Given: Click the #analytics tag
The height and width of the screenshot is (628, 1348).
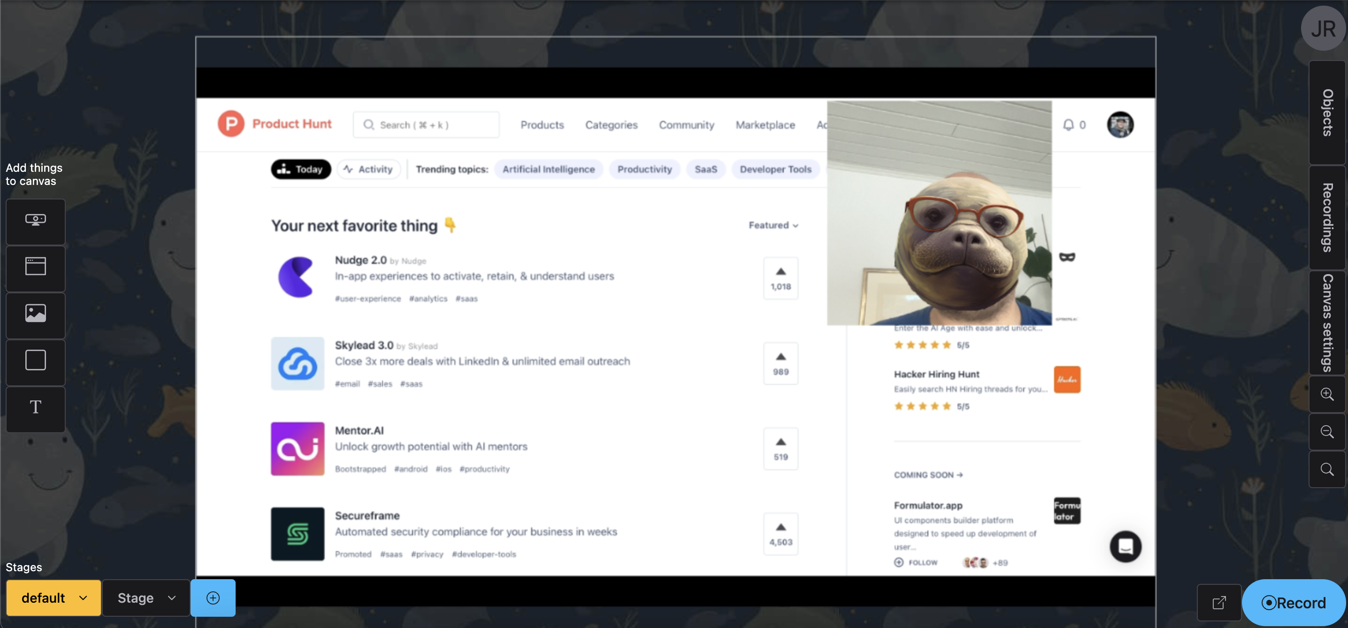Looking at the screenshot, I should pos(428,299).
